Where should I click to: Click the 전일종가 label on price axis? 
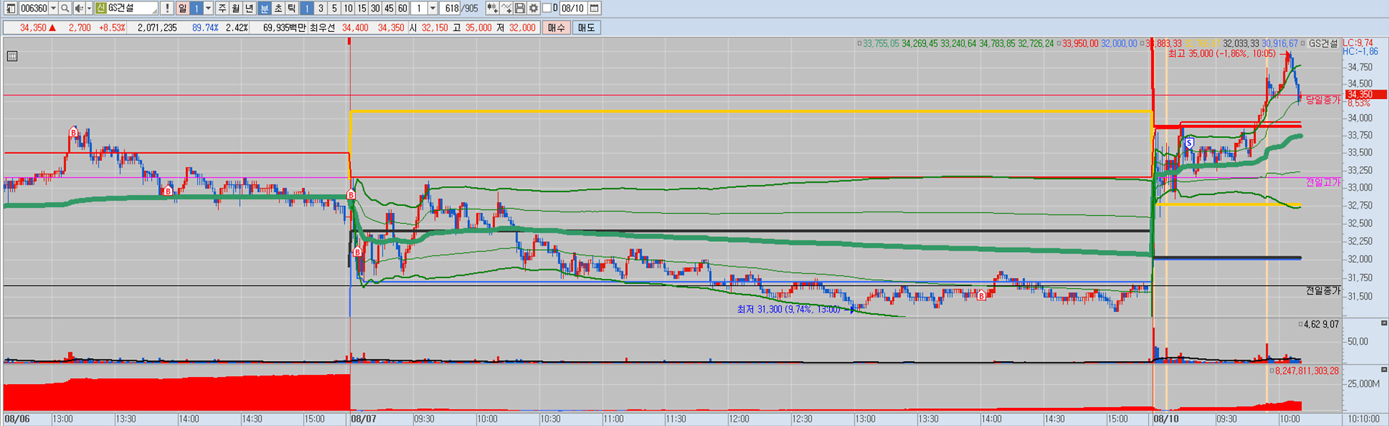coord(1322,290)
